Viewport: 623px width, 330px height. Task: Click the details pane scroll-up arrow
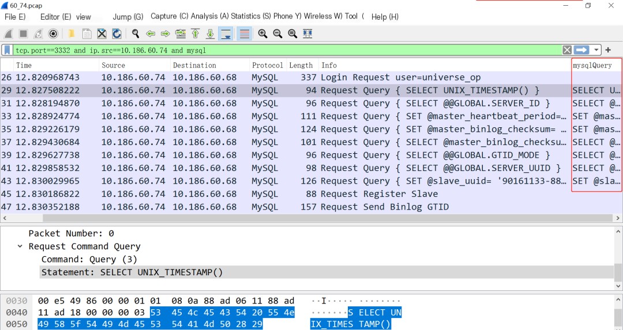[x=618, y=232]
